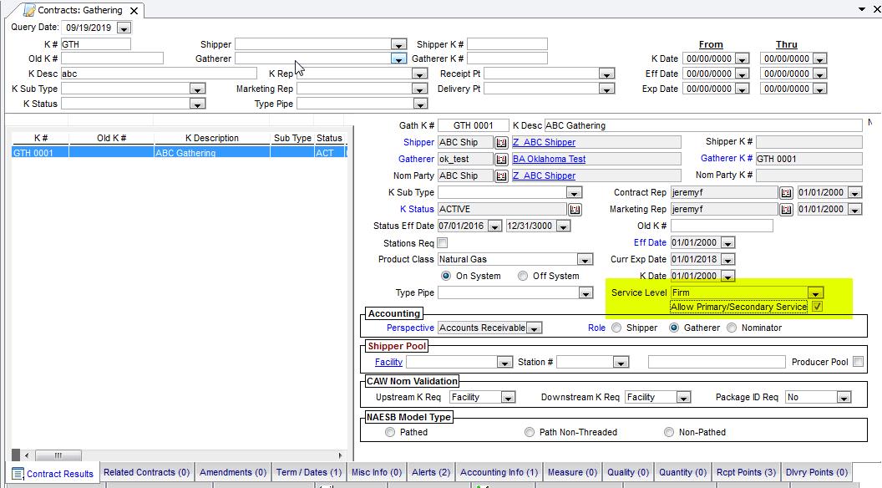Click the Contract Results tab icon
The image size is (882, 488).
point(18,474)
